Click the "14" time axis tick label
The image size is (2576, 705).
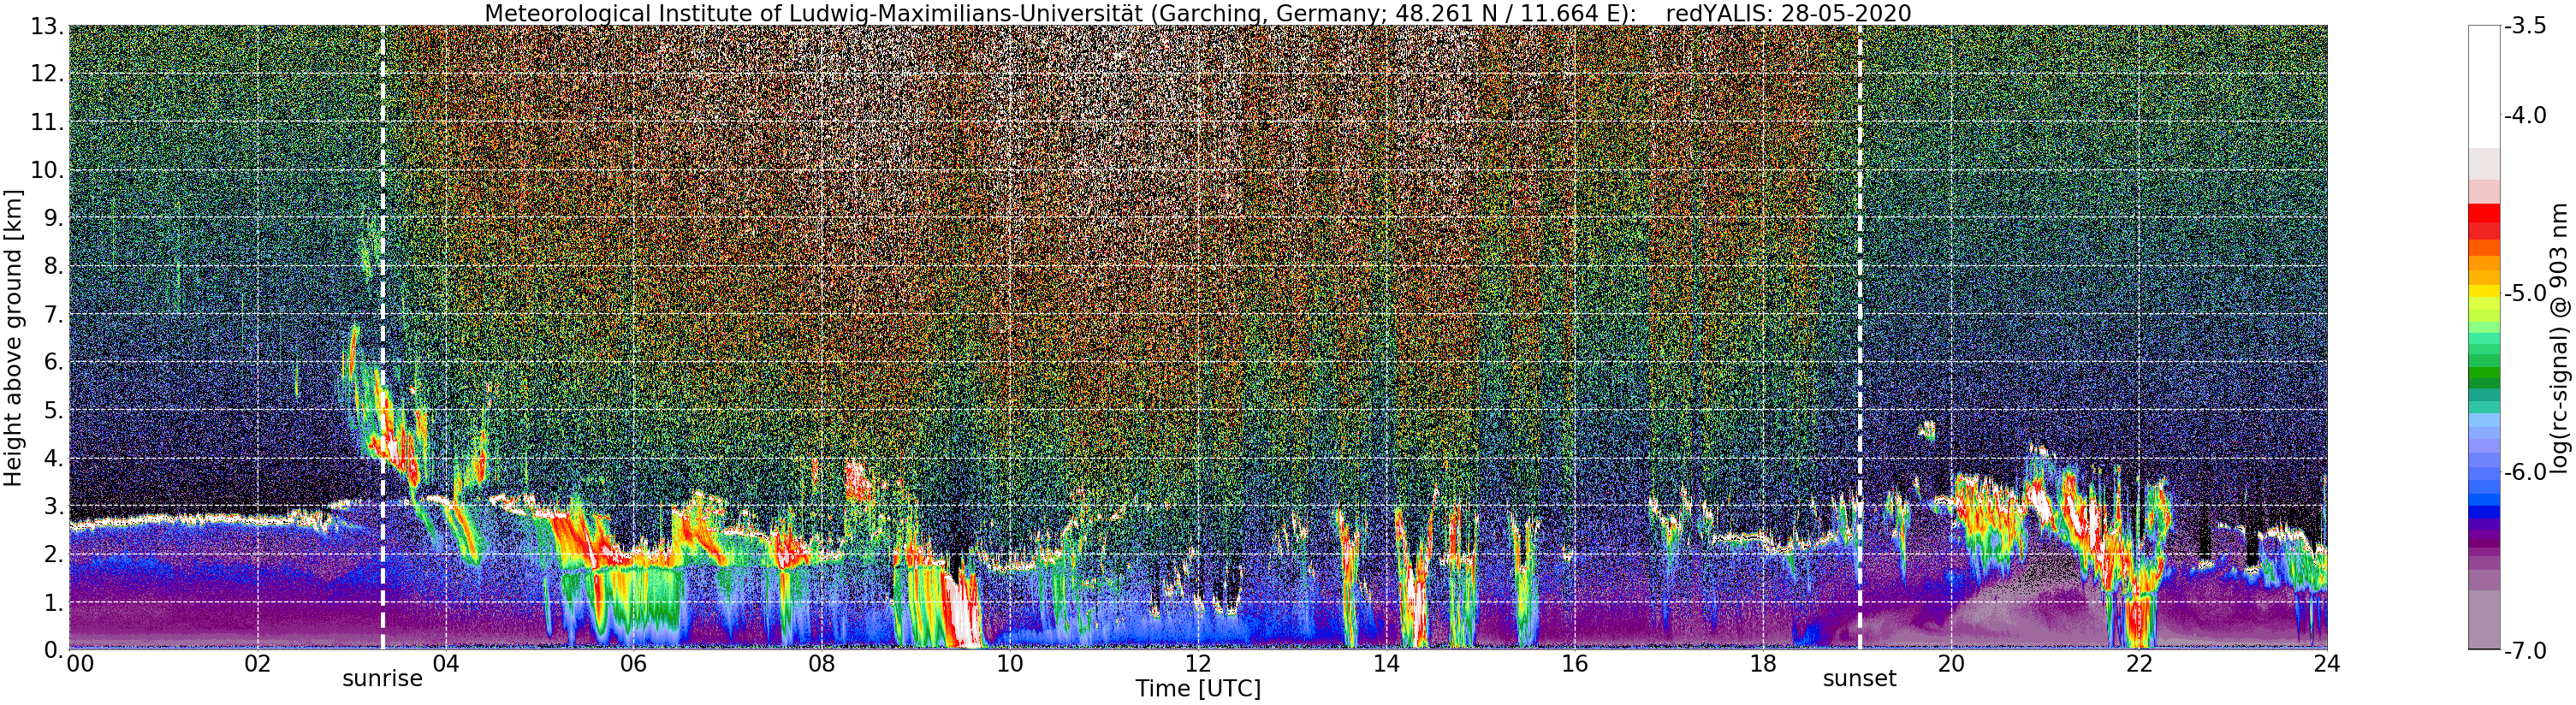pyautogui.click(x=1386, y=664)
